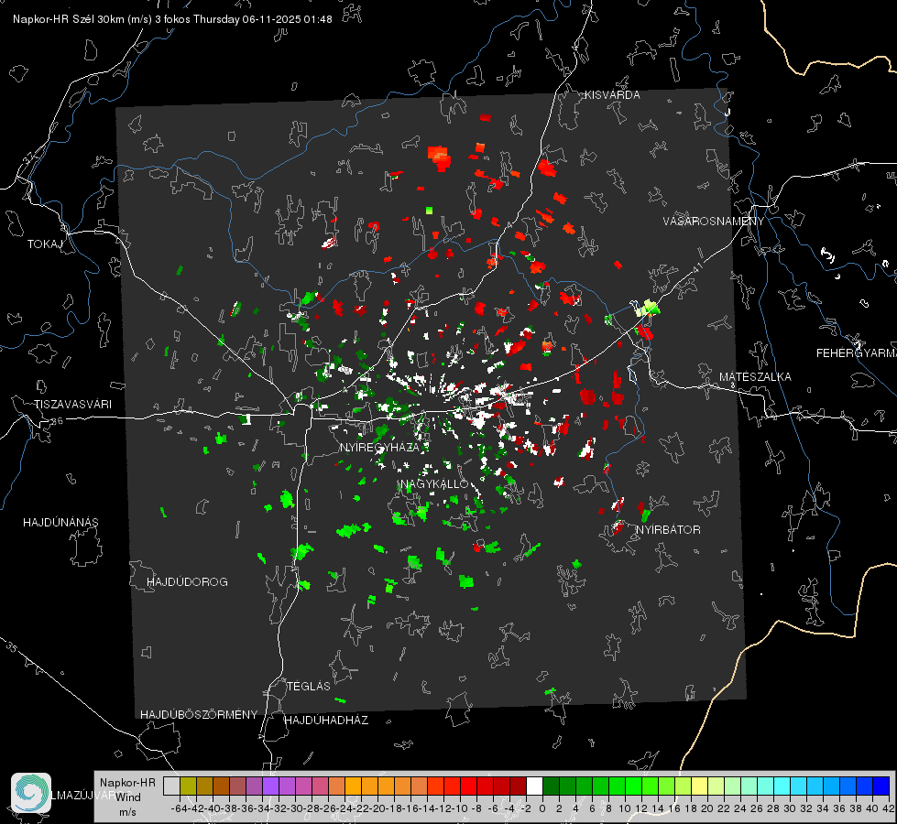Click the yellow legend swatch between 18 and 20
The image size is (897, 824).
(x=699, y=786)
